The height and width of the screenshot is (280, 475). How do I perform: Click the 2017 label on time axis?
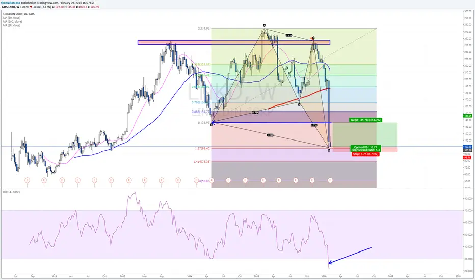tap(391, 276)
